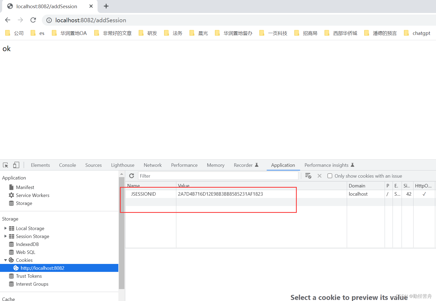Switch to the Sources tab
The width and height of the screenshot is (436, 301).
click(93, 165)
